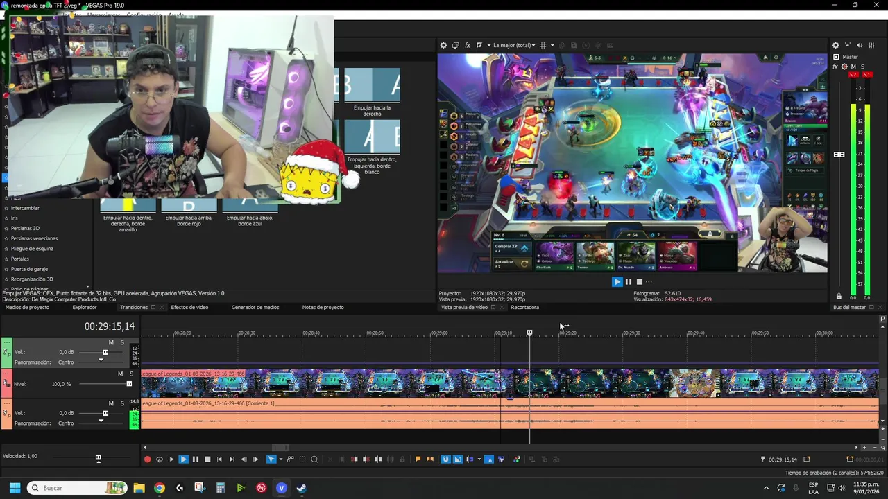Select the Normal edit tool arrow
Image resolution: width=888 pixels, height=499 pixels.
pyautogui.click(x=271, y=459)
